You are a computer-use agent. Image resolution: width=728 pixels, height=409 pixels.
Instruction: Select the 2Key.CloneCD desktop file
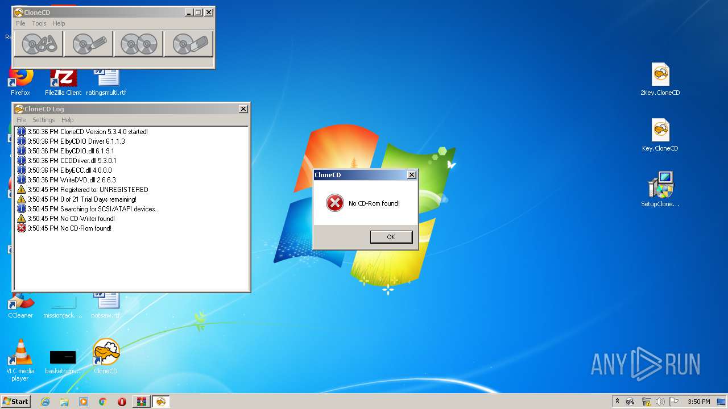pos(660,80)
